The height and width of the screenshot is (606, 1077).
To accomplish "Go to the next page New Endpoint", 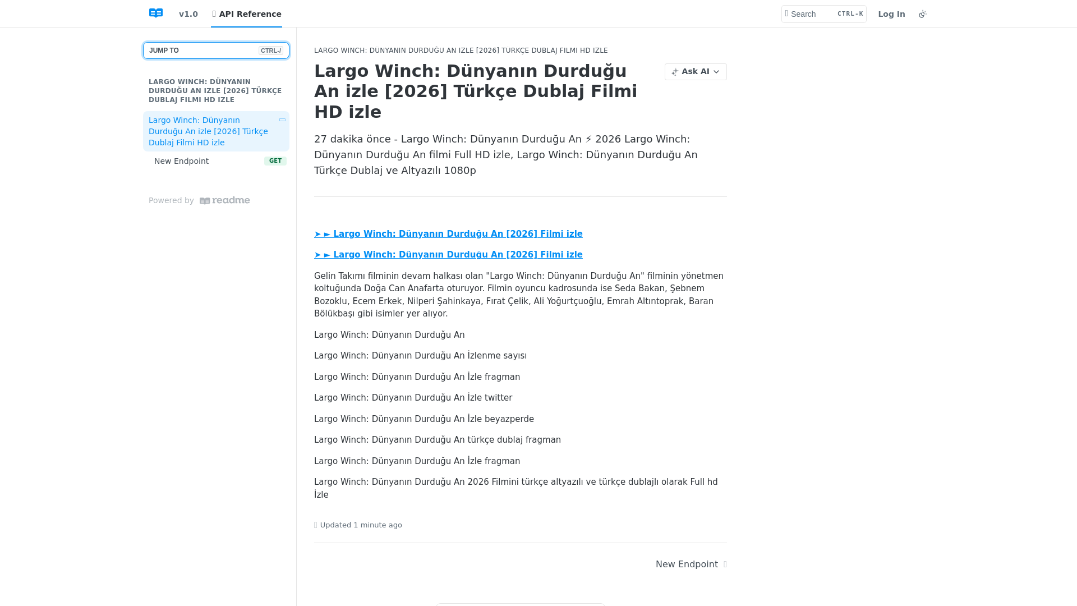I will coord(691,564).
